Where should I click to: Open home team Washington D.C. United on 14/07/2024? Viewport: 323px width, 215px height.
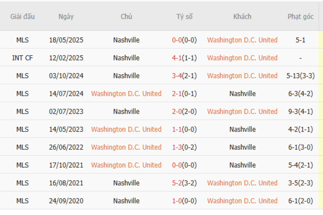point(126,94)
